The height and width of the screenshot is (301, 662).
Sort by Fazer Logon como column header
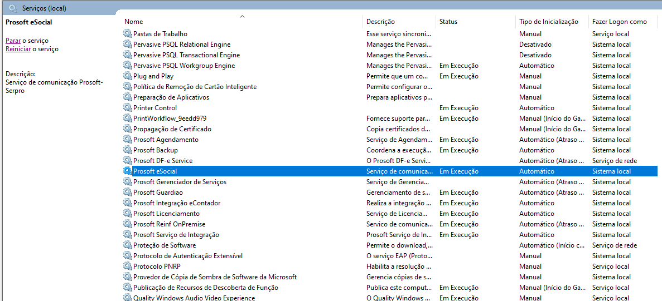(x=620, y=22)
